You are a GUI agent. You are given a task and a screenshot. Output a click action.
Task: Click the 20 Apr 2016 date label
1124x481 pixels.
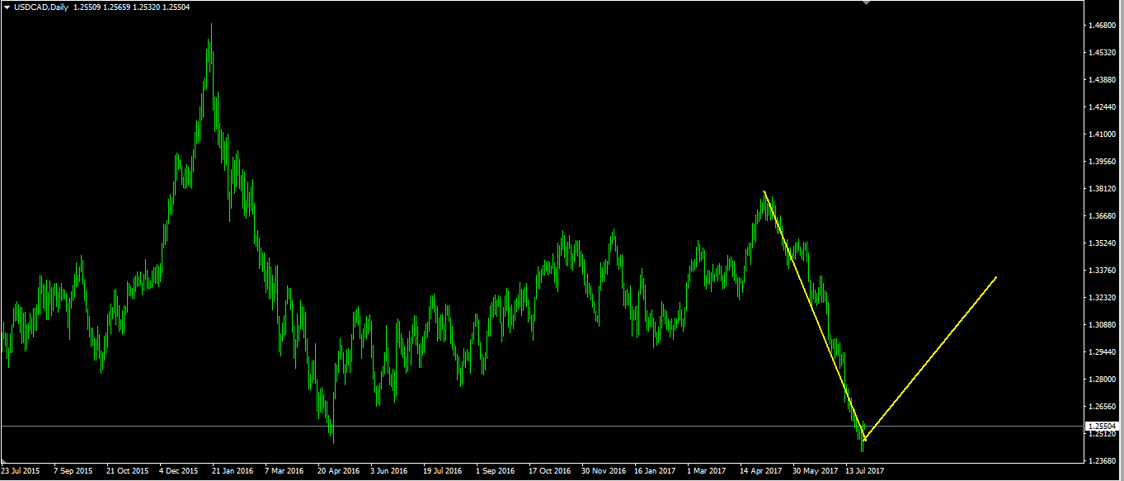339,471
